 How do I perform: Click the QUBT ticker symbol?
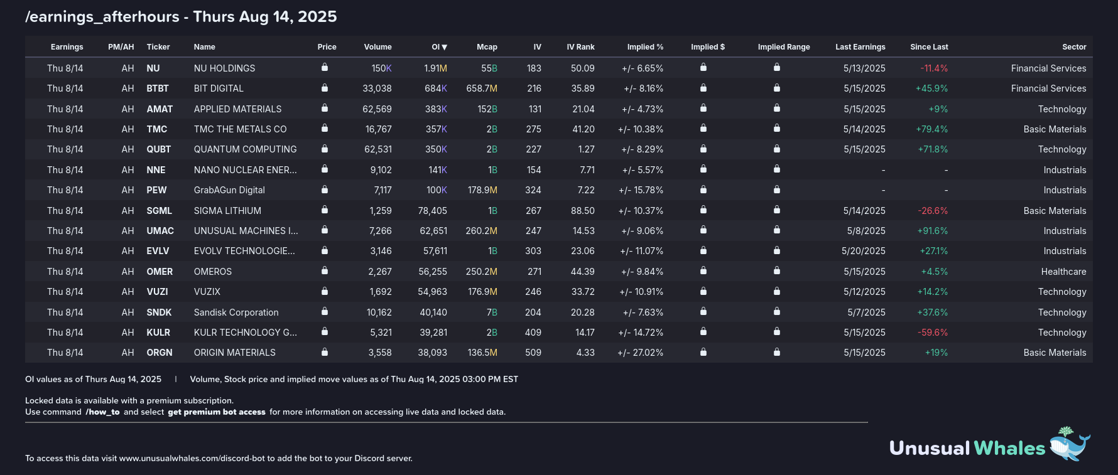coord(159,149)
